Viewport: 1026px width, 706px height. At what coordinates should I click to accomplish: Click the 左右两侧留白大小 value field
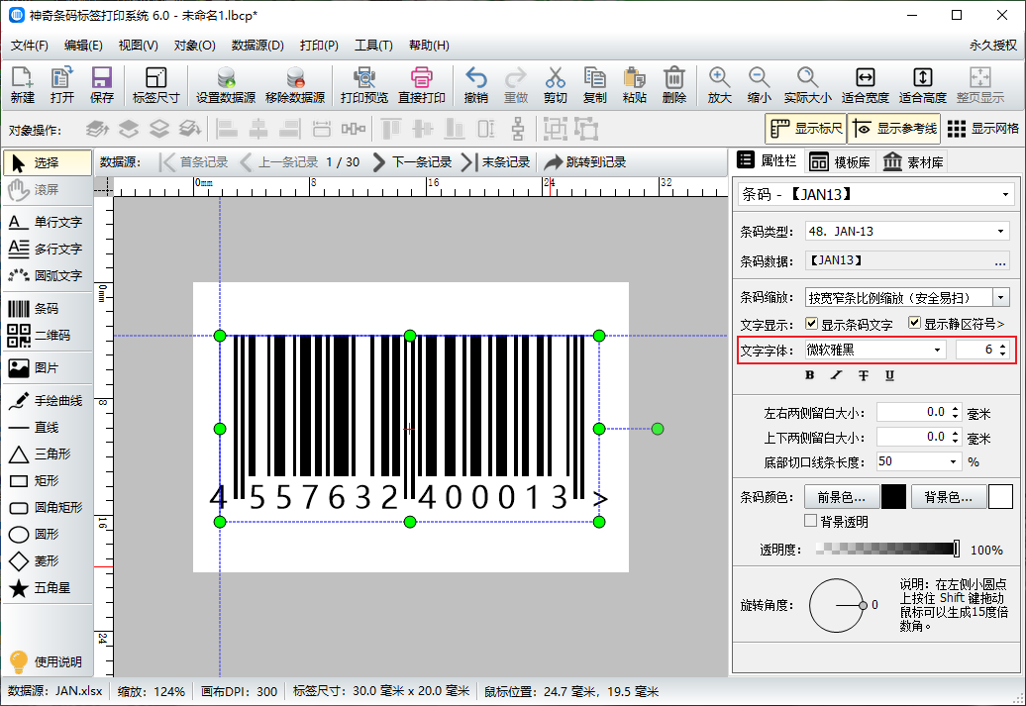coord(912,412)
